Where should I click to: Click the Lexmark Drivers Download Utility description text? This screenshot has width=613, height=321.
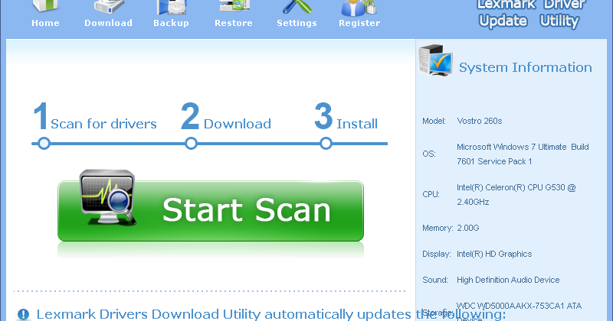click(x=270, y=314)
